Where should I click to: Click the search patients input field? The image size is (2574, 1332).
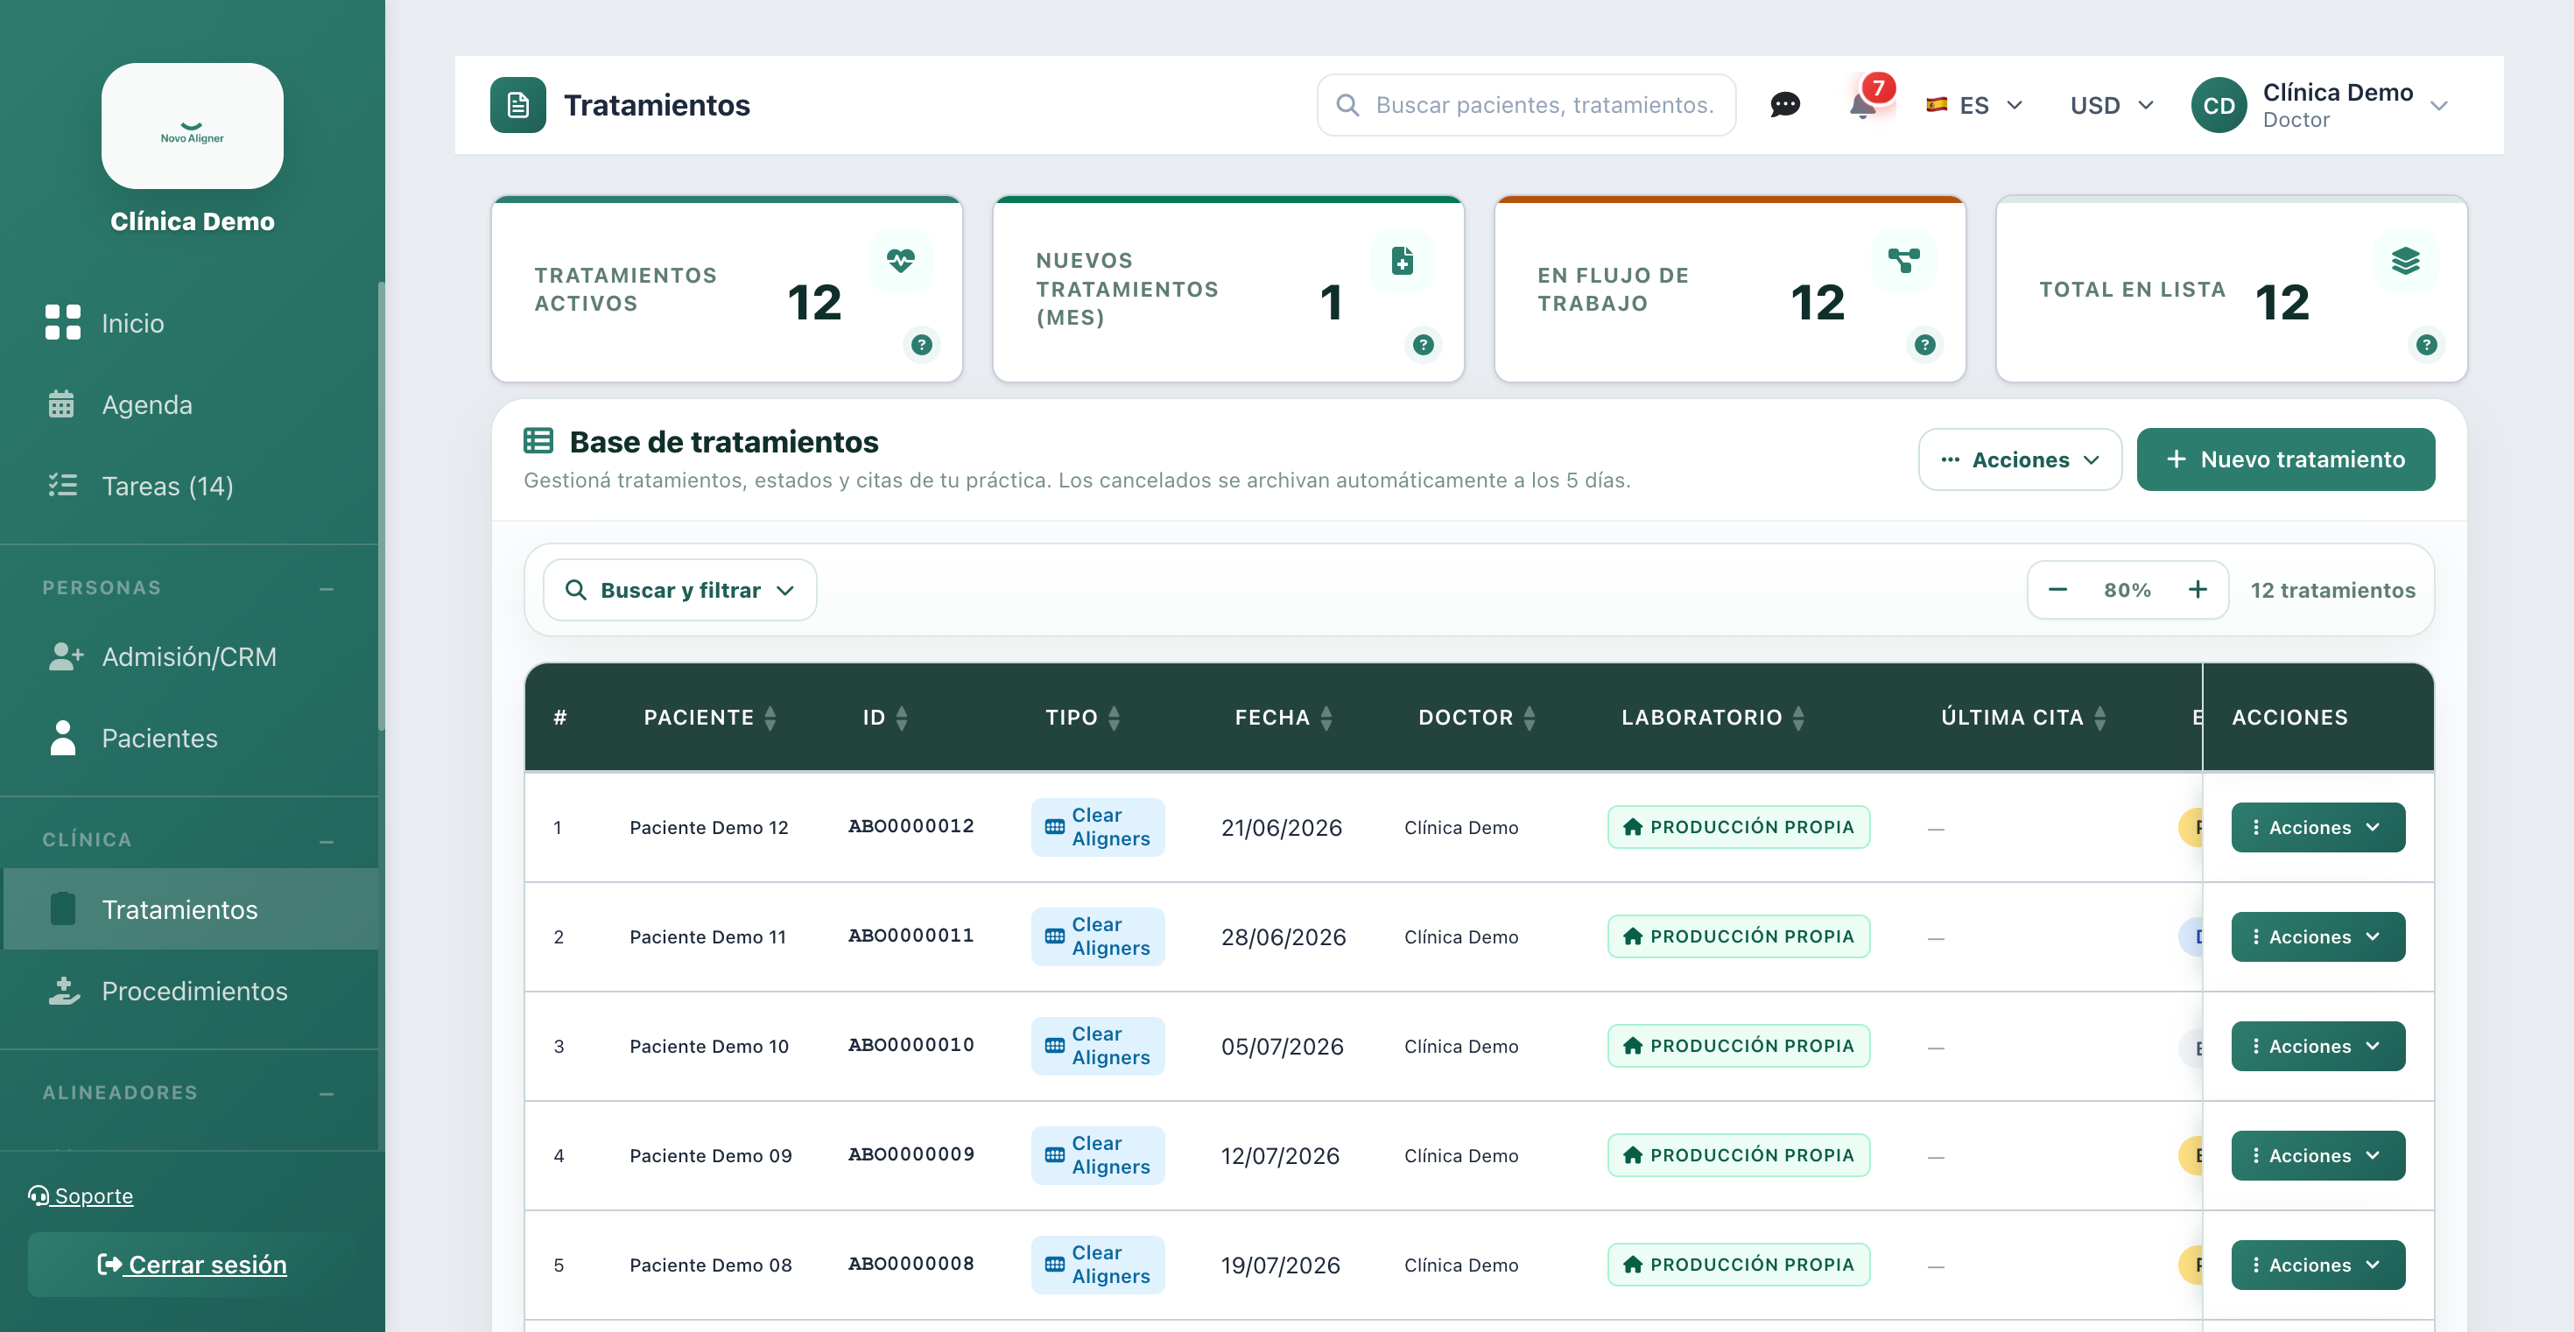point(1526,105)
